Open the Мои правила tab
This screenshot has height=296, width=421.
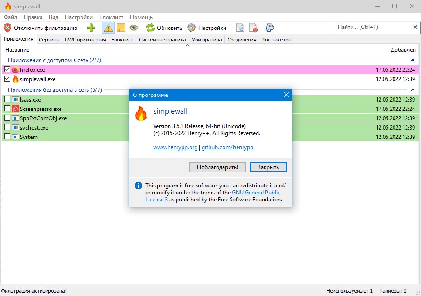point(207,40)
